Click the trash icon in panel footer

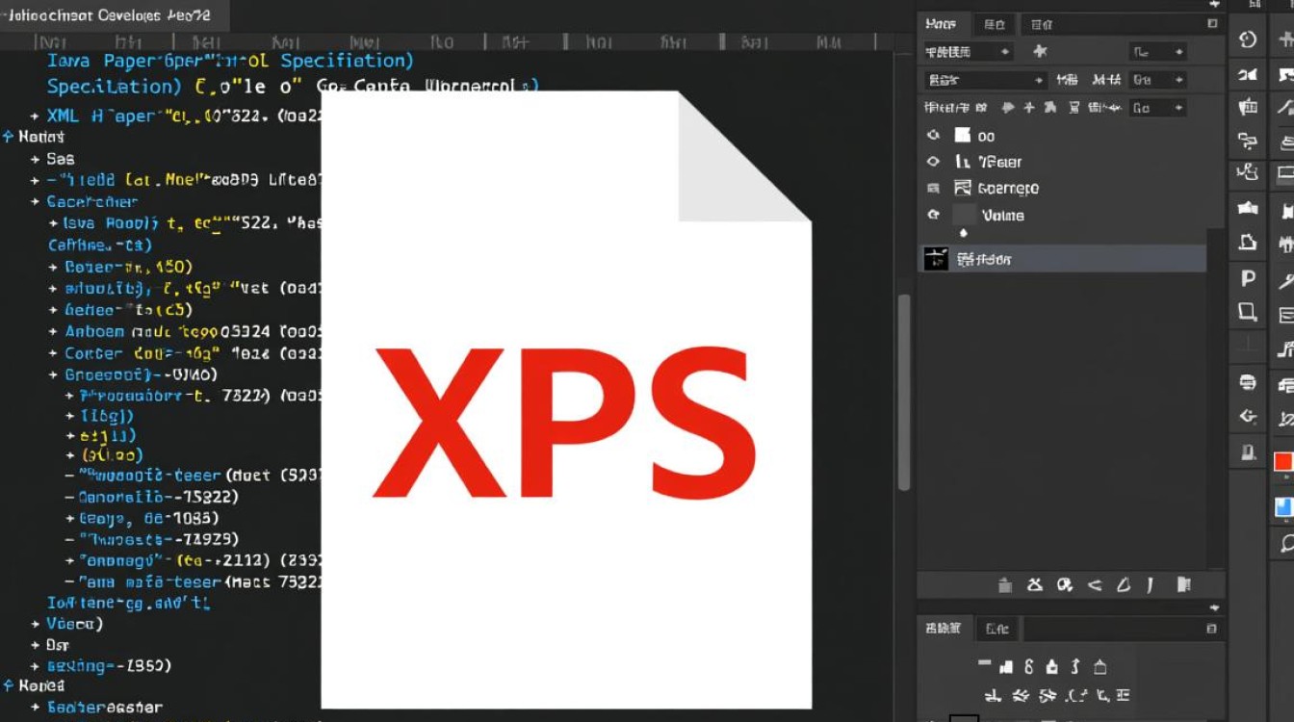pyautogui.click(x=1005, y=584)
